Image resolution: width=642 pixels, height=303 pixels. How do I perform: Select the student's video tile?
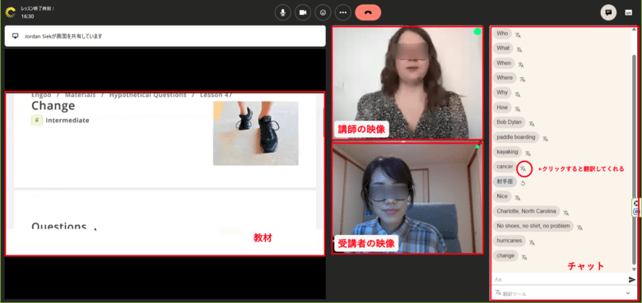click(407, 199)
